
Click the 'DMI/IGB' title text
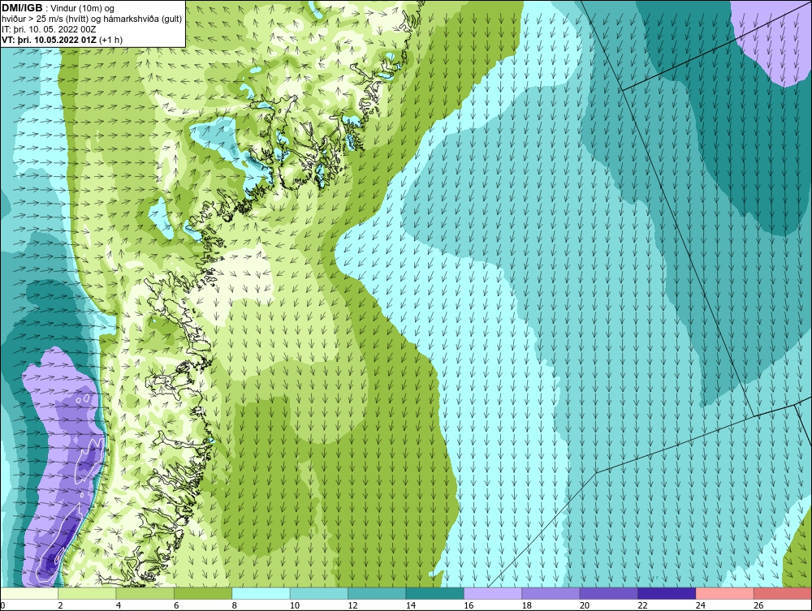pyautogui.click(x=22, y=8)
